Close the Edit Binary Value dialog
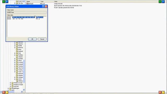 [46, 6]
